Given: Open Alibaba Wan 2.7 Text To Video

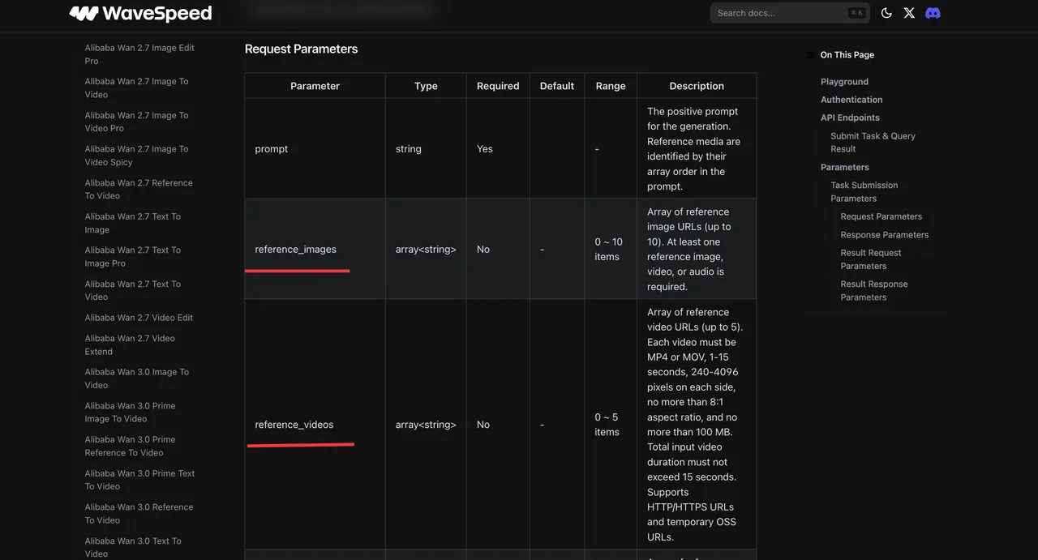Looking at the screenshot, I should (133, 290).
